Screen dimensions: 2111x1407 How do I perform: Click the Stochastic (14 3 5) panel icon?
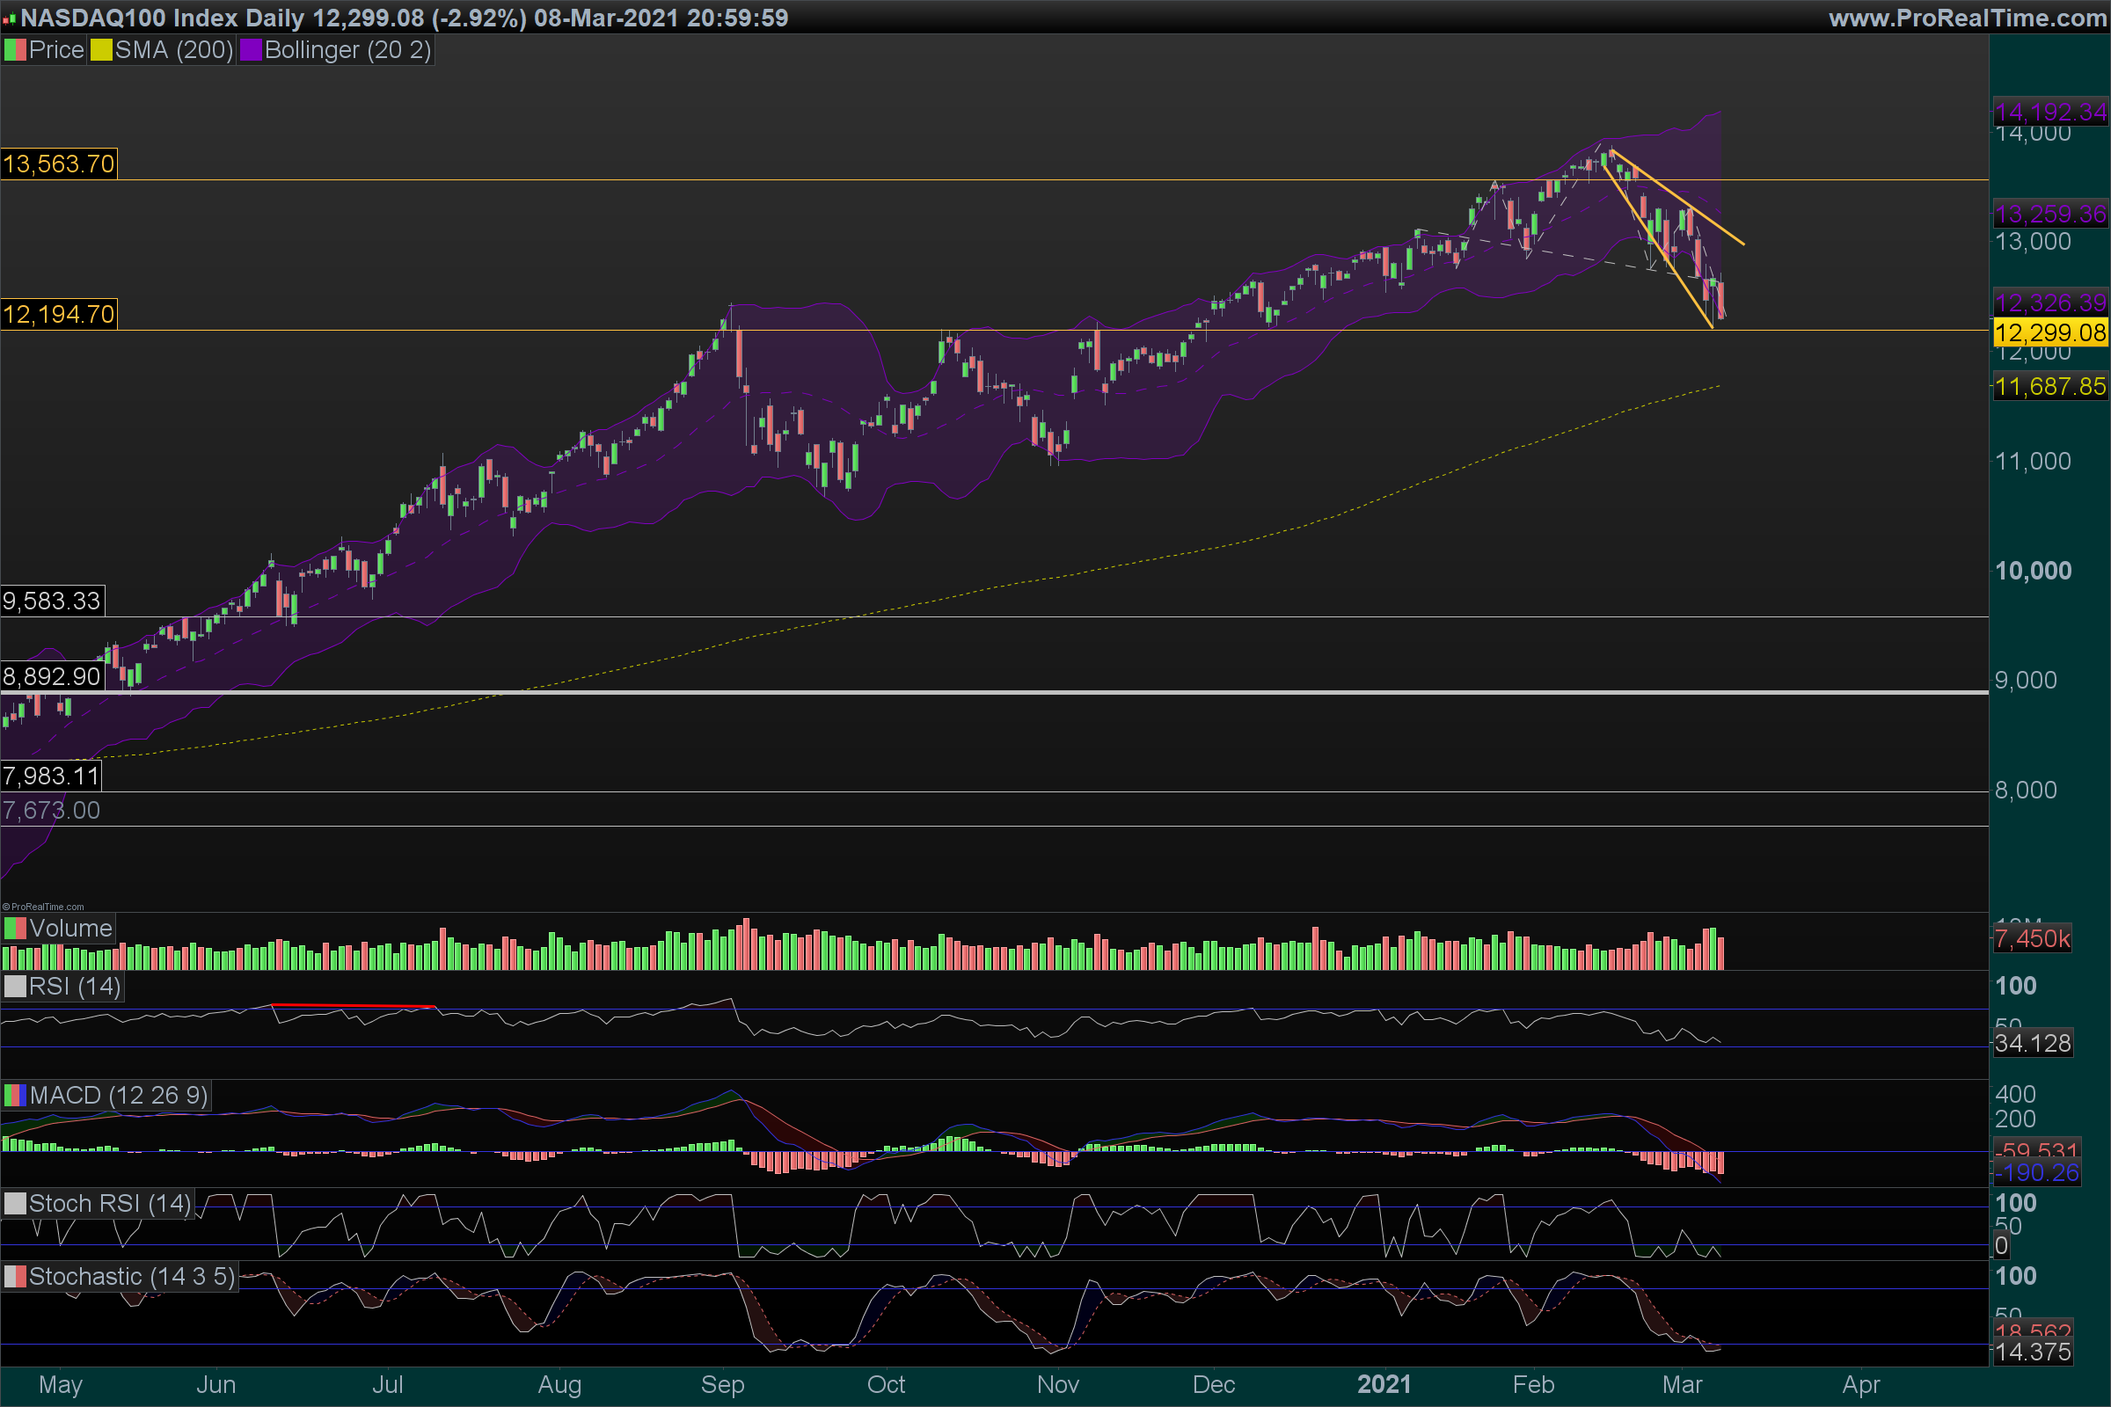14,1276
